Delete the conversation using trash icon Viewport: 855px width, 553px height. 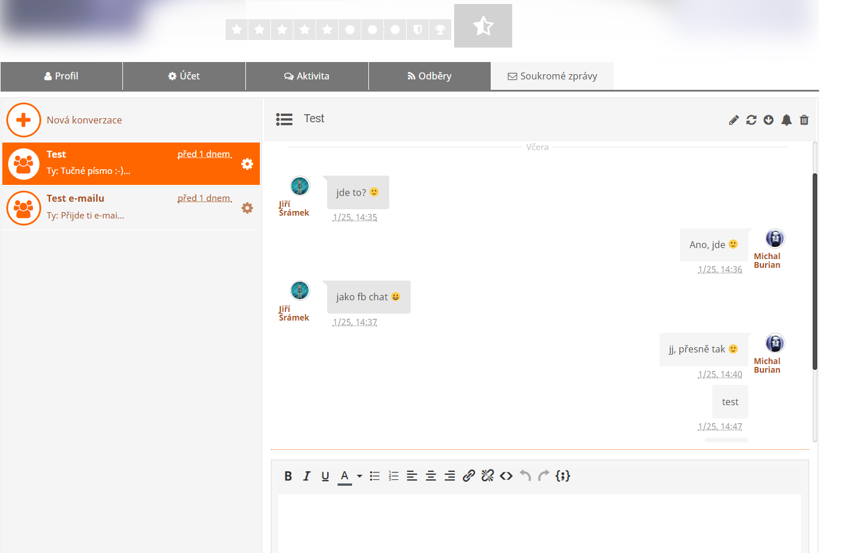coord(804,120)
